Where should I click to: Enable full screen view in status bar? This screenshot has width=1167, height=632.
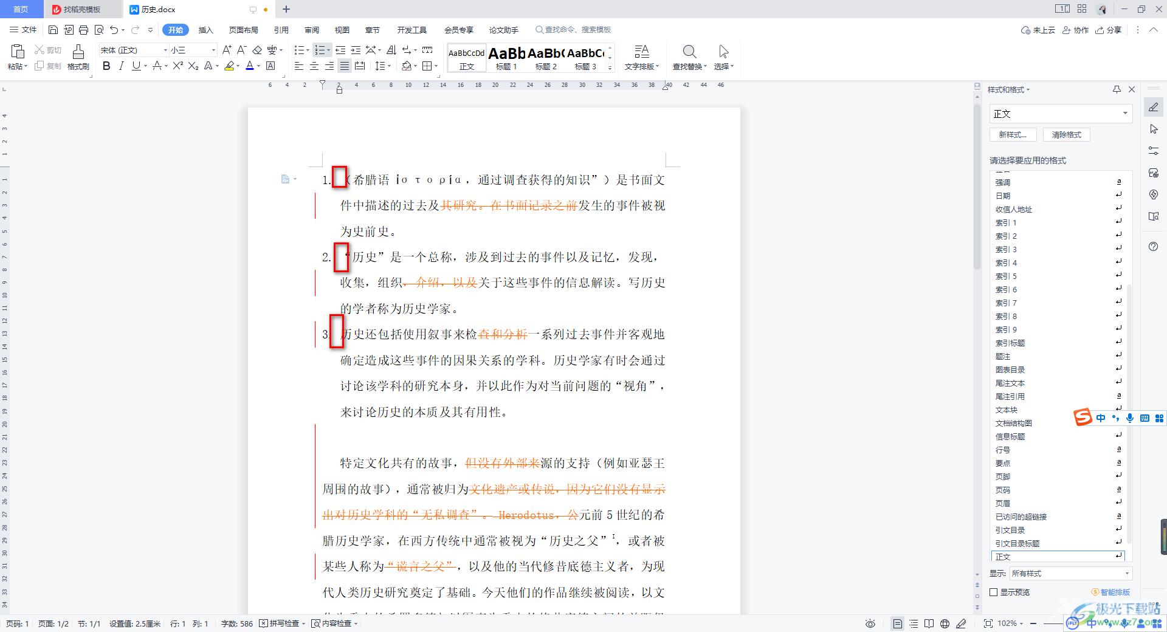(x=988, y=623)
